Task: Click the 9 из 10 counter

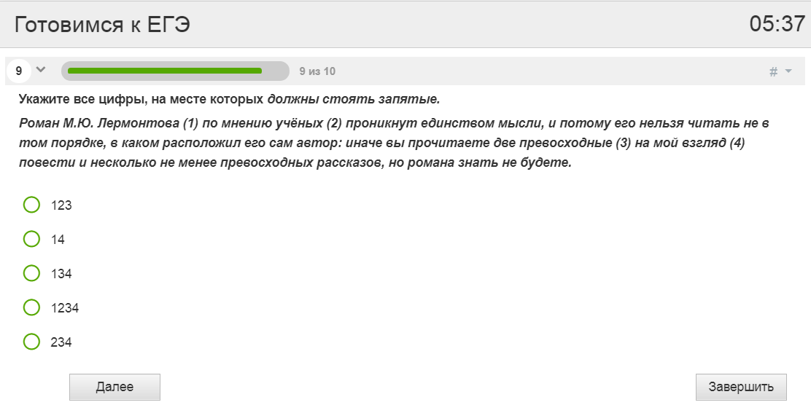Action: click(317, 71)
